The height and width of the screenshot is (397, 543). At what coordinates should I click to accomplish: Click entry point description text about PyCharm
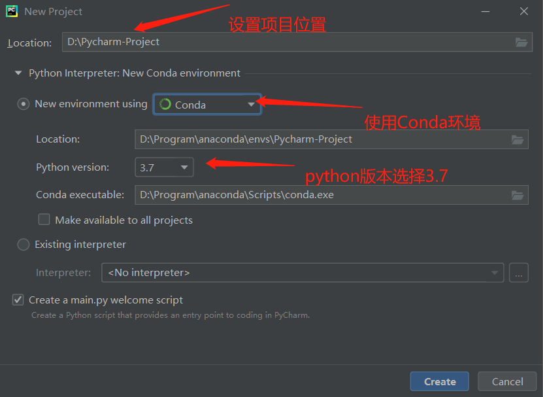pyautogui.click(x=171, y=315)
